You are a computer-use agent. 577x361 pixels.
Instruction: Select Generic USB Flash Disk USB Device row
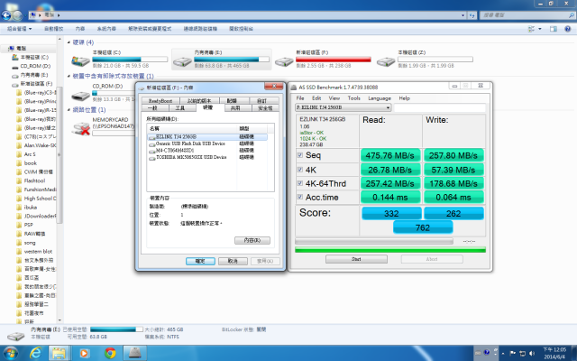click(x=206, y=143)
